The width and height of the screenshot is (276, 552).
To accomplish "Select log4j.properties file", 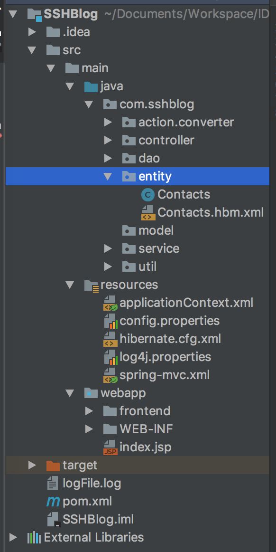I will [x=165, y=357].
